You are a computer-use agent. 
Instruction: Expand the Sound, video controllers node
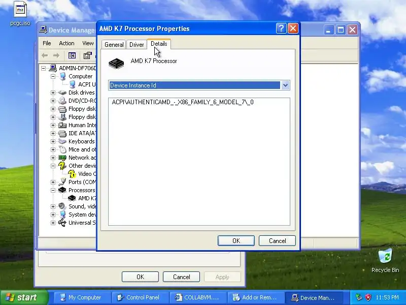[53, 206]
